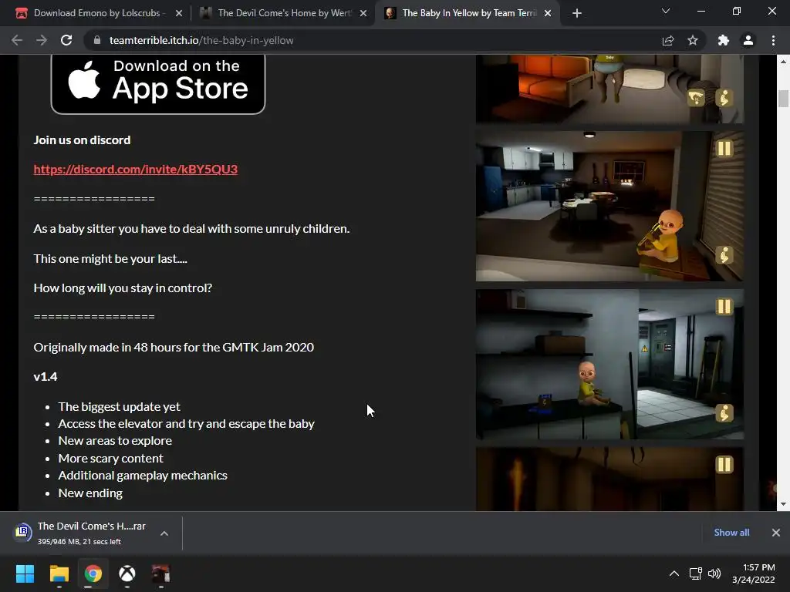The width and height of the screenshot is (790, 592).
Task: Open network status tray icon
Action: click(x=696, y=573)
